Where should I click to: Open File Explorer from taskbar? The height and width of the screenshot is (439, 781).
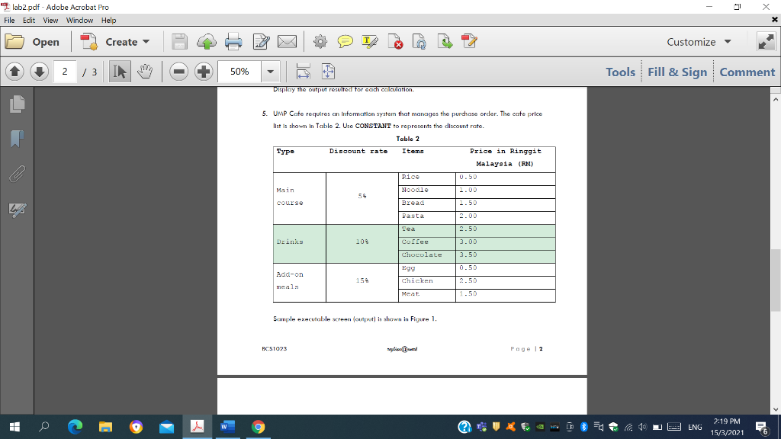coord(105,427)
